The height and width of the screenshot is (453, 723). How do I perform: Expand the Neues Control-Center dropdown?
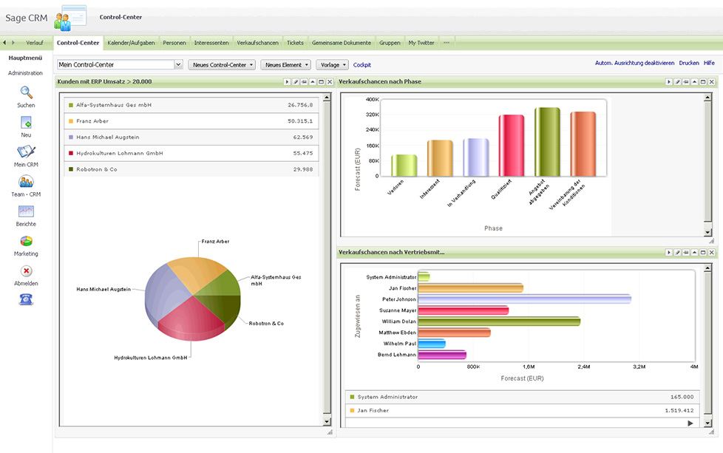[x=222, y=65]
